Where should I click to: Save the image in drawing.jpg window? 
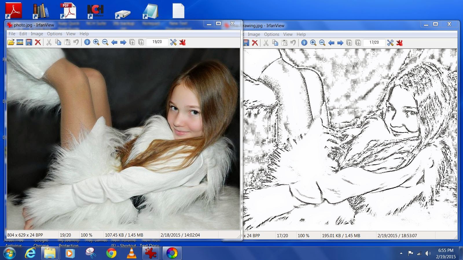point(246,43)
